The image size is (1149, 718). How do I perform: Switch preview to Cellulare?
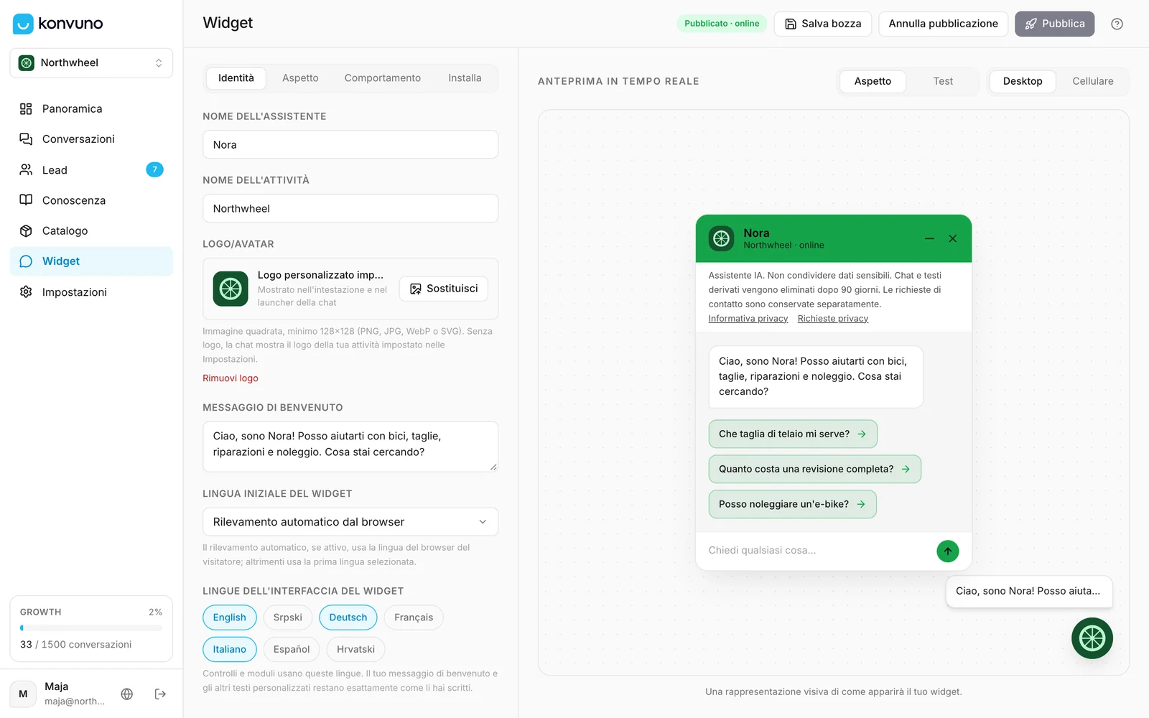click(x=1092, y=81)
